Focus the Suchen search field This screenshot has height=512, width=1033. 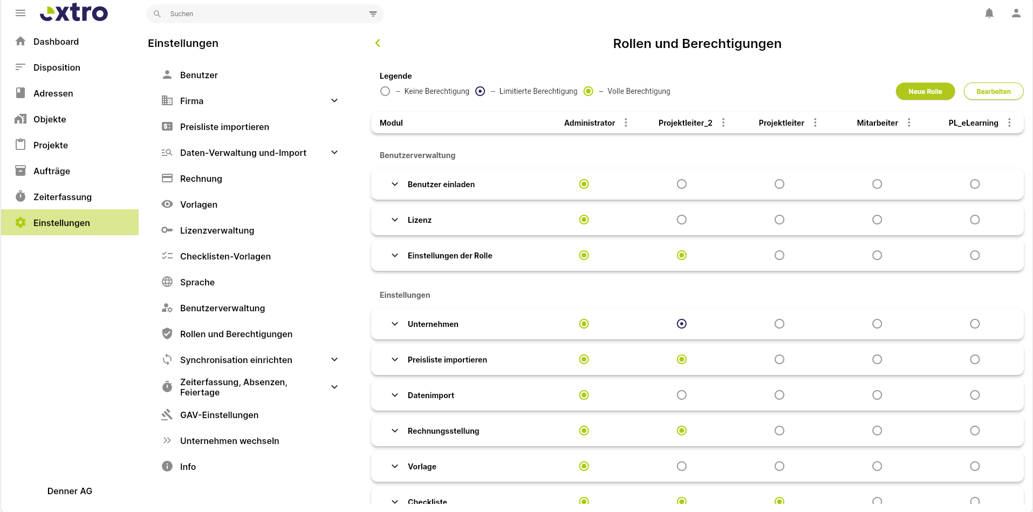(x=265, y=14)
